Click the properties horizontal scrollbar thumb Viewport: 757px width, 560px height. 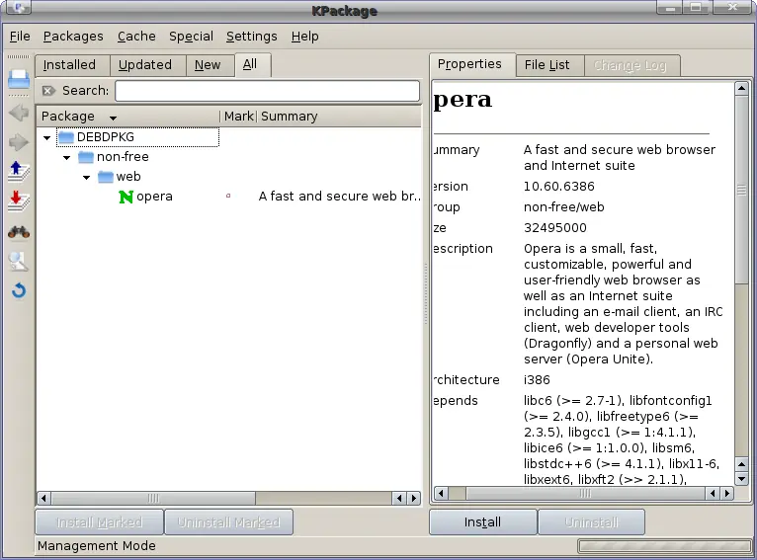(x=585, y=494)
